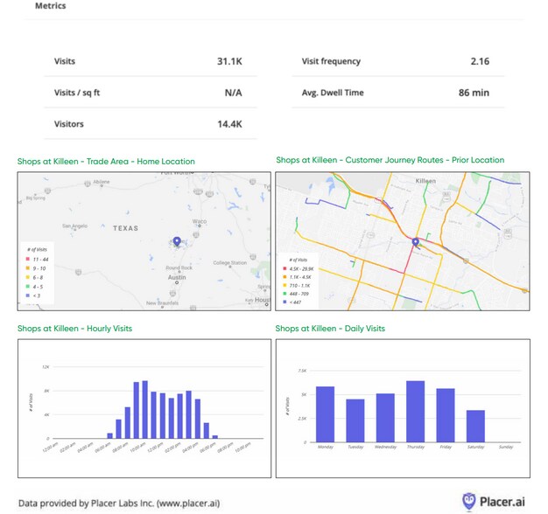Click the Killeen label on the routes map

pos(425,180)
